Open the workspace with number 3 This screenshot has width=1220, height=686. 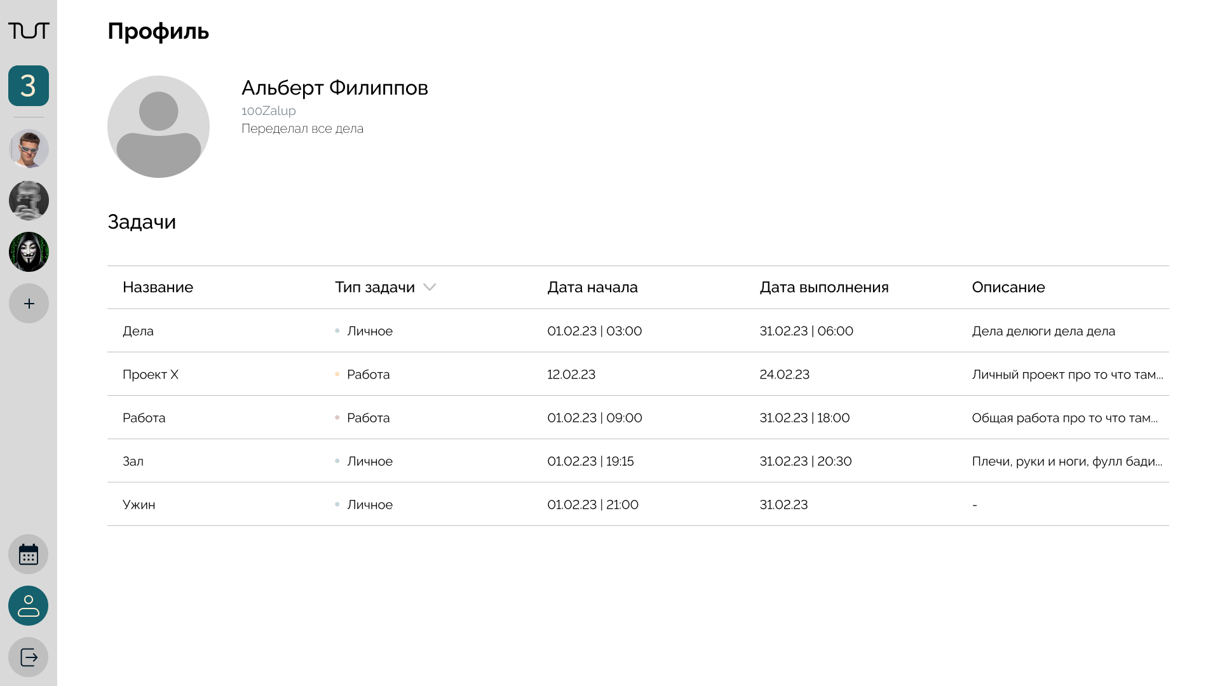click(x=29, y=86)
